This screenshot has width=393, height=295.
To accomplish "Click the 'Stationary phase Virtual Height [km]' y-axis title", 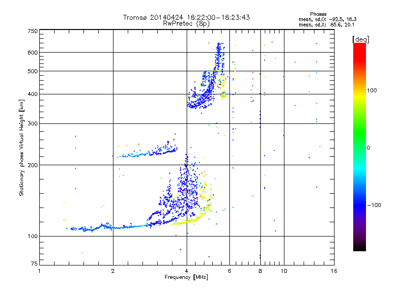I will tap(22, 147).
